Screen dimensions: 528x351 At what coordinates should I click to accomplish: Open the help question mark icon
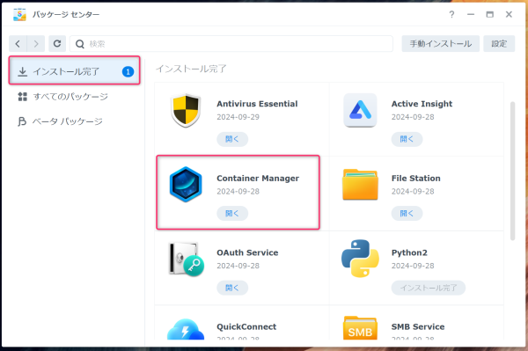(451, 14)
